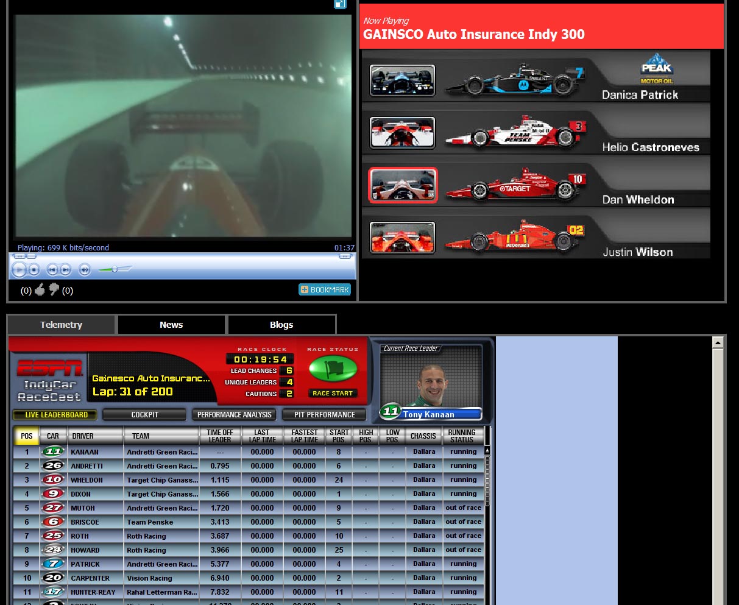Click the Tony Kanaan leader name banner
Viewport: 739px width, 605px height.
430,414
